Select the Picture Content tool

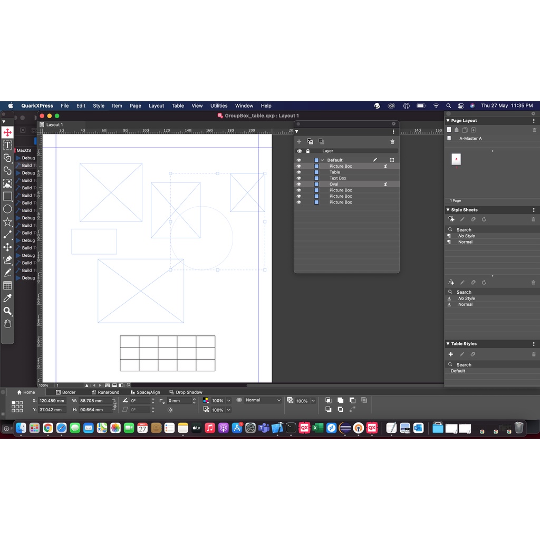pyautogui.click(x=7, y=184)
